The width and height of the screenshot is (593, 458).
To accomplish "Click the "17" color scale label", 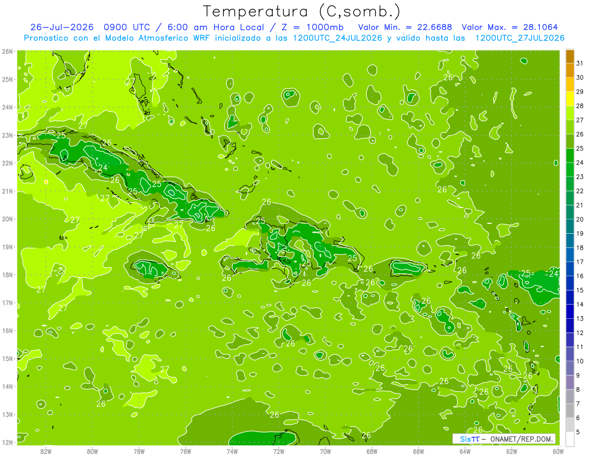I will (x=580, y=262).
